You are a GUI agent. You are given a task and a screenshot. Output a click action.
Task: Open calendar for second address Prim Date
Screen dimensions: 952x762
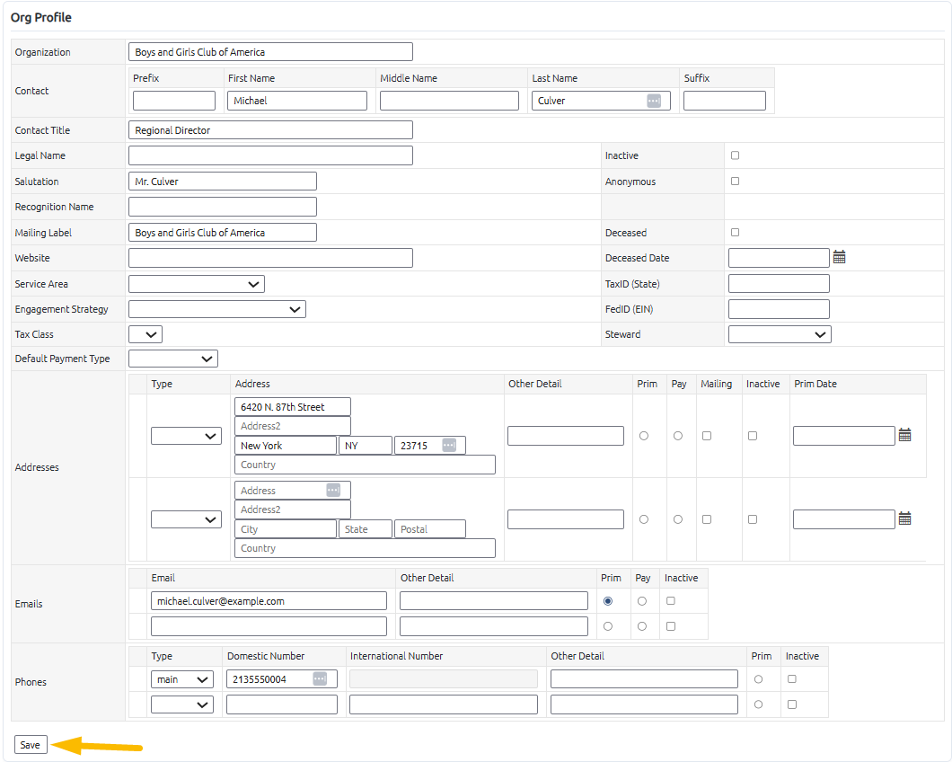tap(904, 519)
